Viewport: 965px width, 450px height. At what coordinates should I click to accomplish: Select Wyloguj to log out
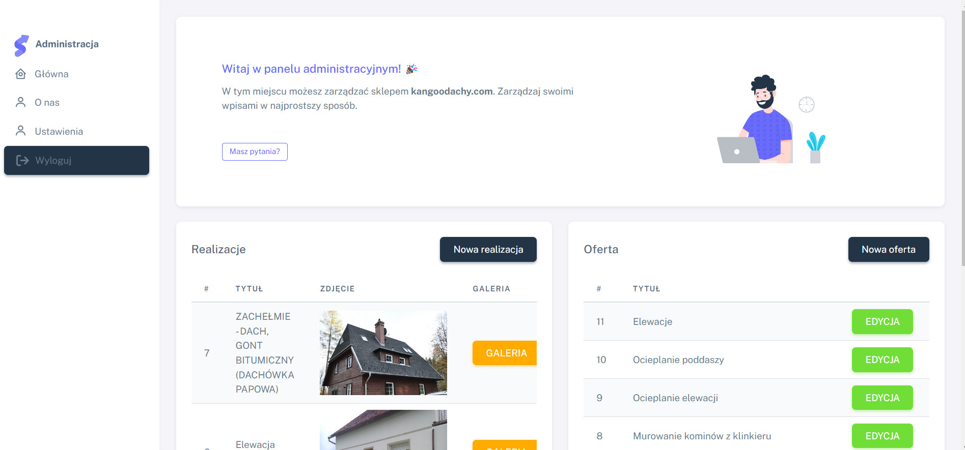76,160
